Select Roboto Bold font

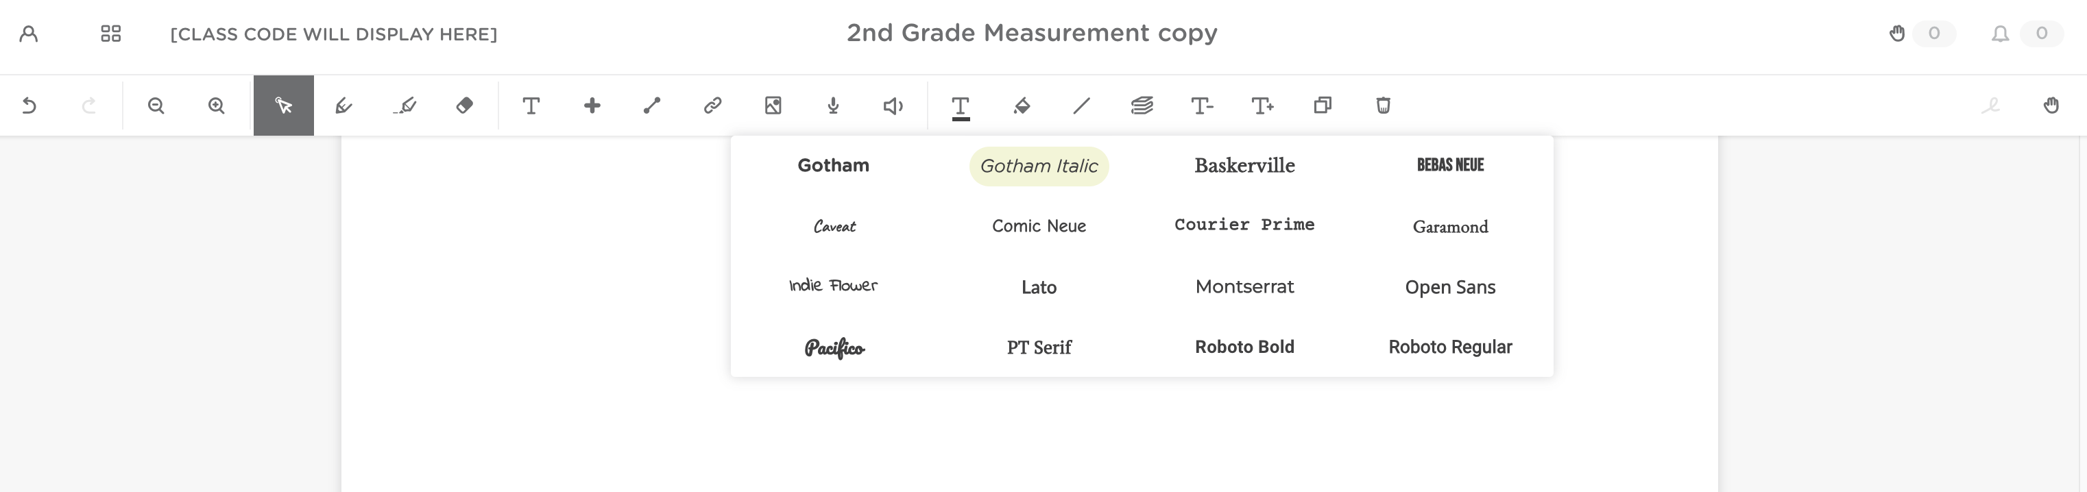tap(1244, 347)
